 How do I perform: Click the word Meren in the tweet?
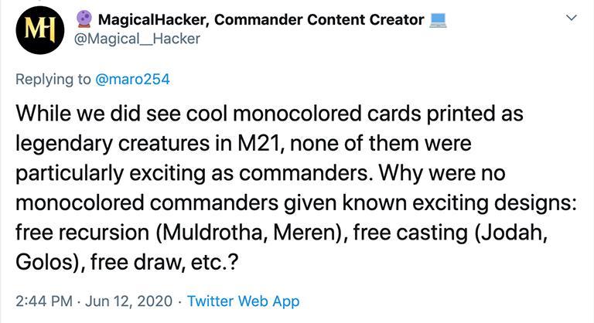307,233
